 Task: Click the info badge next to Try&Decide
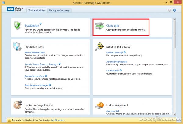coord(41,24)
